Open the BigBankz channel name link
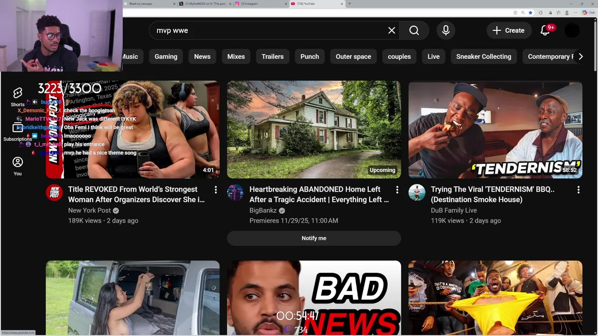Viewport: 598px width, 336px height. coord(263,210)
